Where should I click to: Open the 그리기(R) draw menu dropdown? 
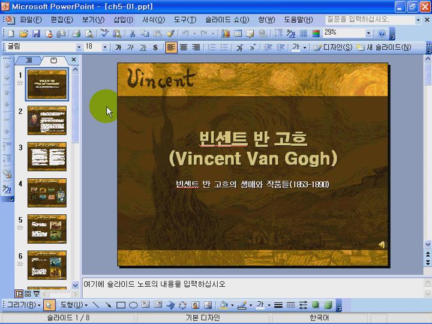pyautogui.click(x=24, y=305)
